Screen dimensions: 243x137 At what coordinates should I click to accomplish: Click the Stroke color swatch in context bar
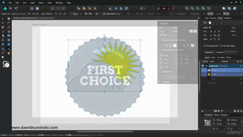coord(226,14)
